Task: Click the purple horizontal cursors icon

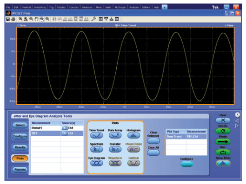Action: click(60, 19)
